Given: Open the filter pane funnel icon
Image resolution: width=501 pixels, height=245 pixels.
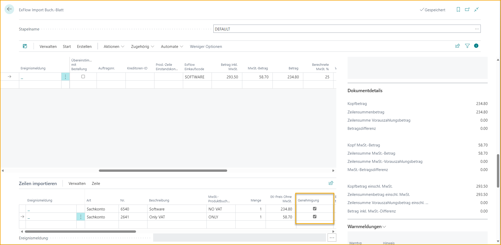Looking at the screenshot, I should click(x=467, y=46).
